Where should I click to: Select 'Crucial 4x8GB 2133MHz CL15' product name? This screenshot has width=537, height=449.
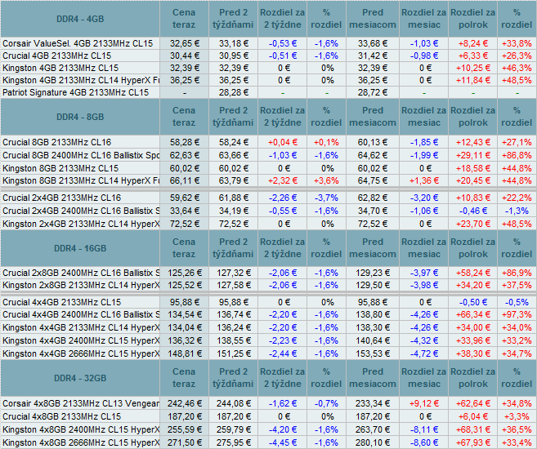[x=62, y=416]
